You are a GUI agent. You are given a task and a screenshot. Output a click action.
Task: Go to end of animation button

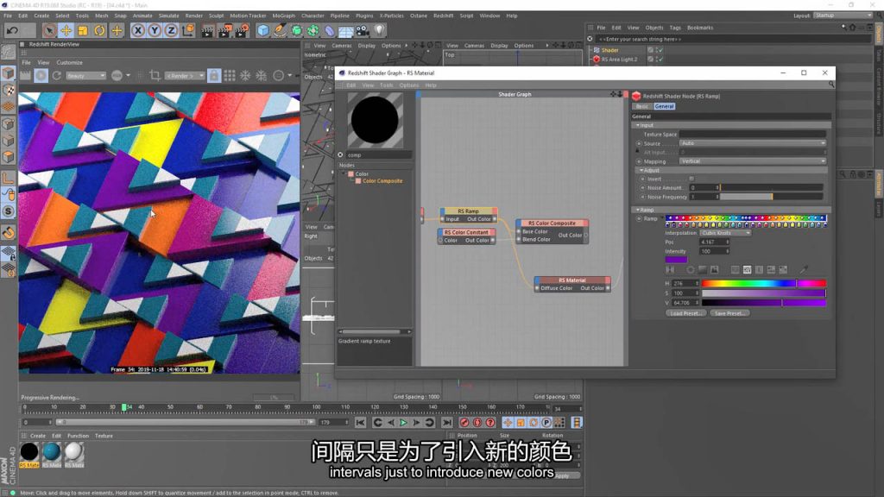pos(446,423)
